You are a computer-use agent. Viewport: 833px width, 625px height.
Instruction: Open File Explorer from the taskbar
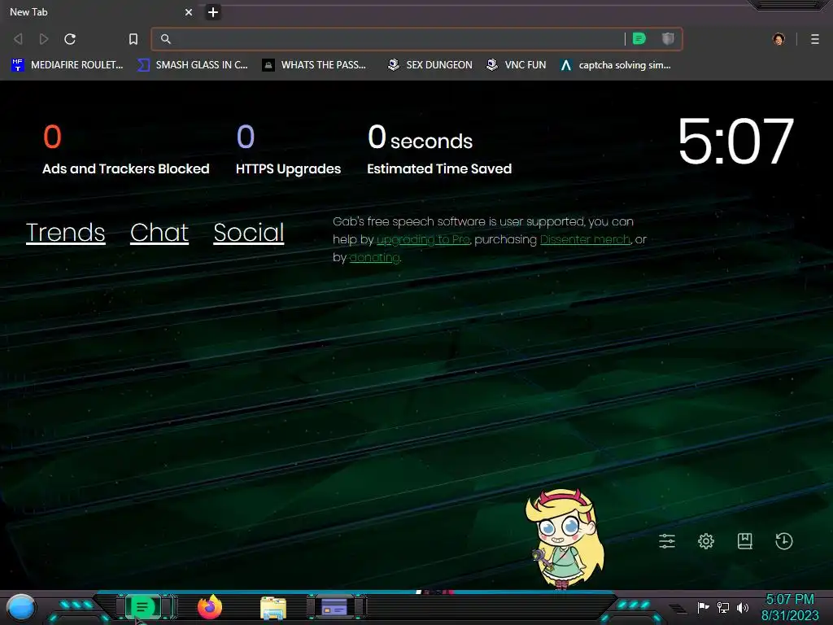coord(273,607)
